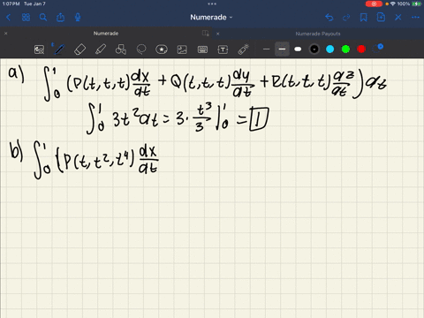This screenshot has height=318, width=424.
Task: Switch to the Numerade tab
Action: [106, 34]
